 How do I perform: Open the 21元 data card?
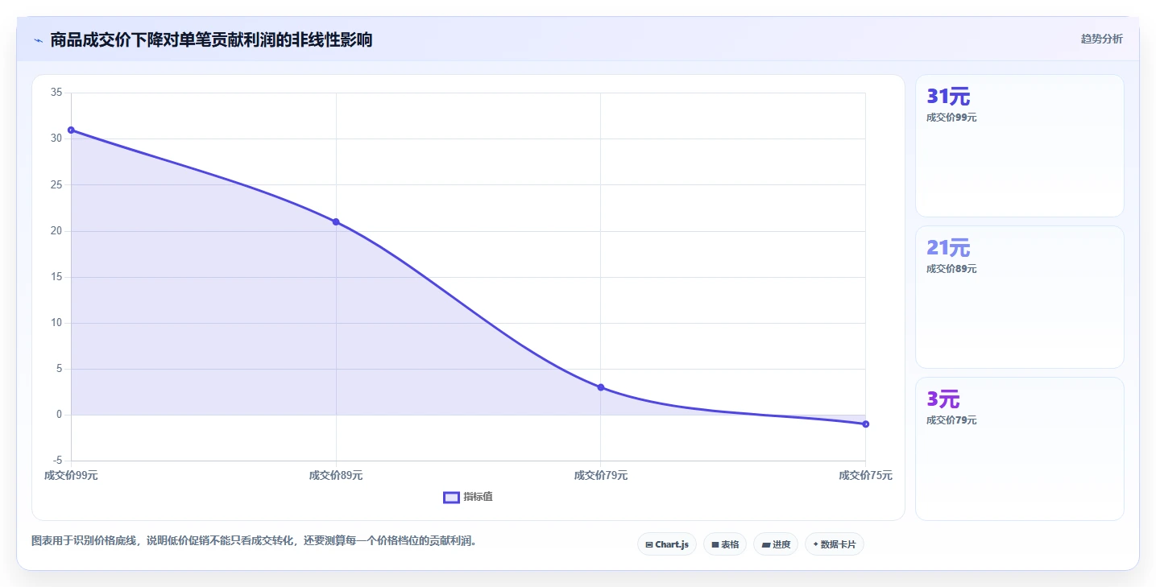point(1020,297)
